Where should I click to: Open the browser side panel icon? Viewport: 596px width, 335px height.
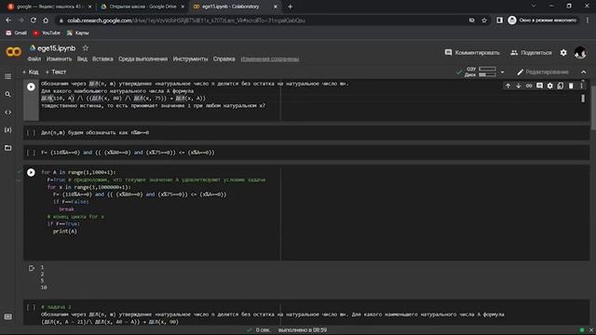pos(499,20)
